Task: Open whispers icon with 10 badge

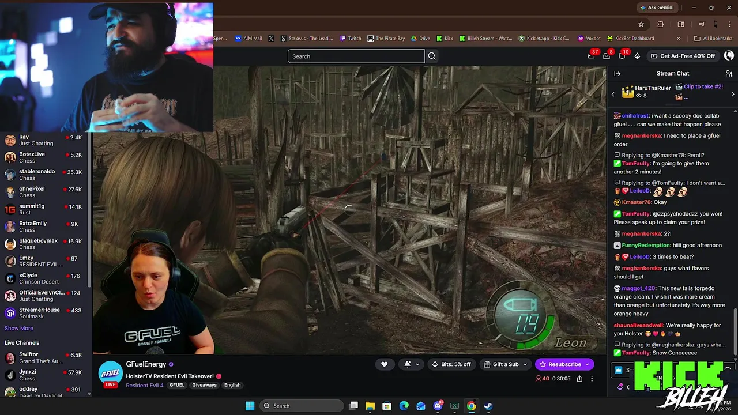Action: tap(622, 56)
